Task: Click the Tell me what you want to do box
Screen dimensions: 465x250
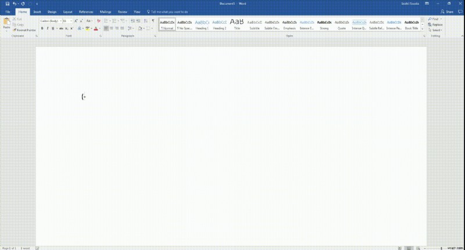Action: tap(167, 12)
